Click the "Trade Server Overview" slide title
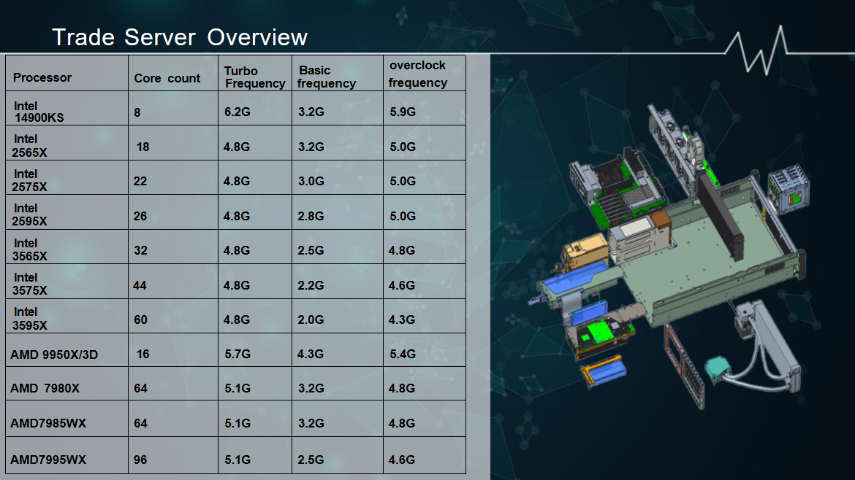855x480 pixels. tap(179, 37)
